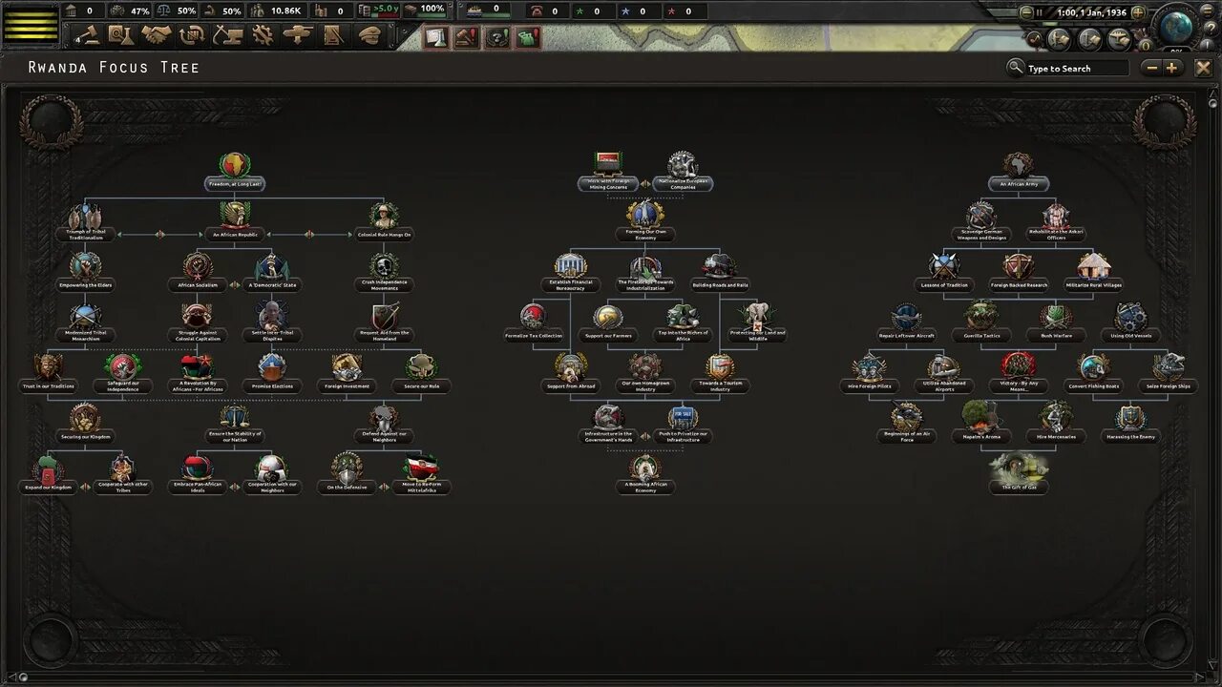Open the air force plane tab
The height and width of the screenshot is (687, 1222).
point(298,35)
